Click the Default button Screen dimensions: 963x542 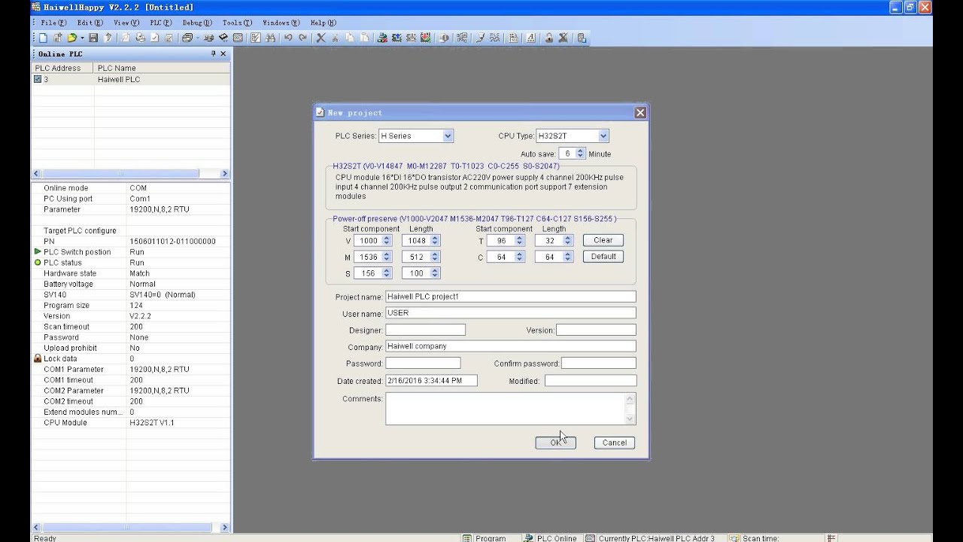(603, 257)
